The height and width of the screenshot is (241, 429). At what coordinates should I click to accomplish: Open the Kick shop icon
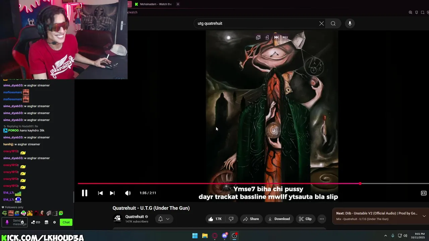[46, 222]
